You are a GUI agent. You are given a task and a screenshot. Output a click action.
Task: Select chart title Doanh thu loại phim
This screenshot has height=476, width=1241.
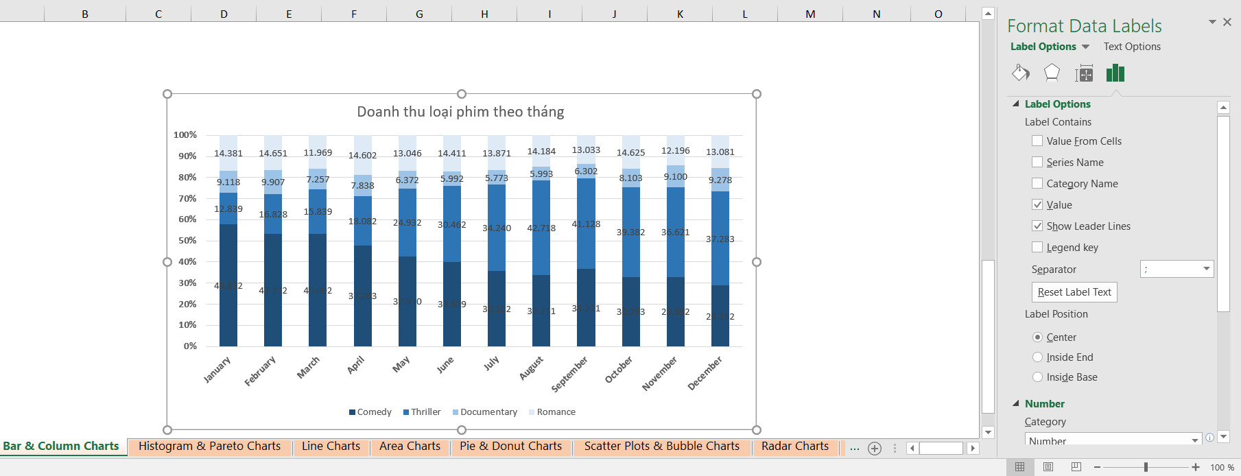pyautogui.click(x=460, y=112)
